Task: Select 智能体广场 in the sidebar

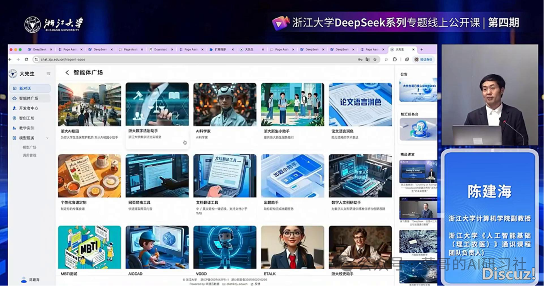Action: tap(30, 98)
